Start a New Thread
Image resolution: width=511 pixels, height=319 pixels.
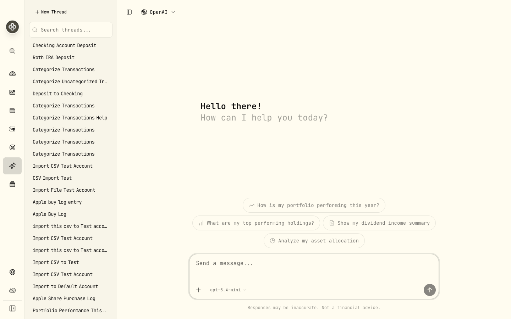pos(51,12)
